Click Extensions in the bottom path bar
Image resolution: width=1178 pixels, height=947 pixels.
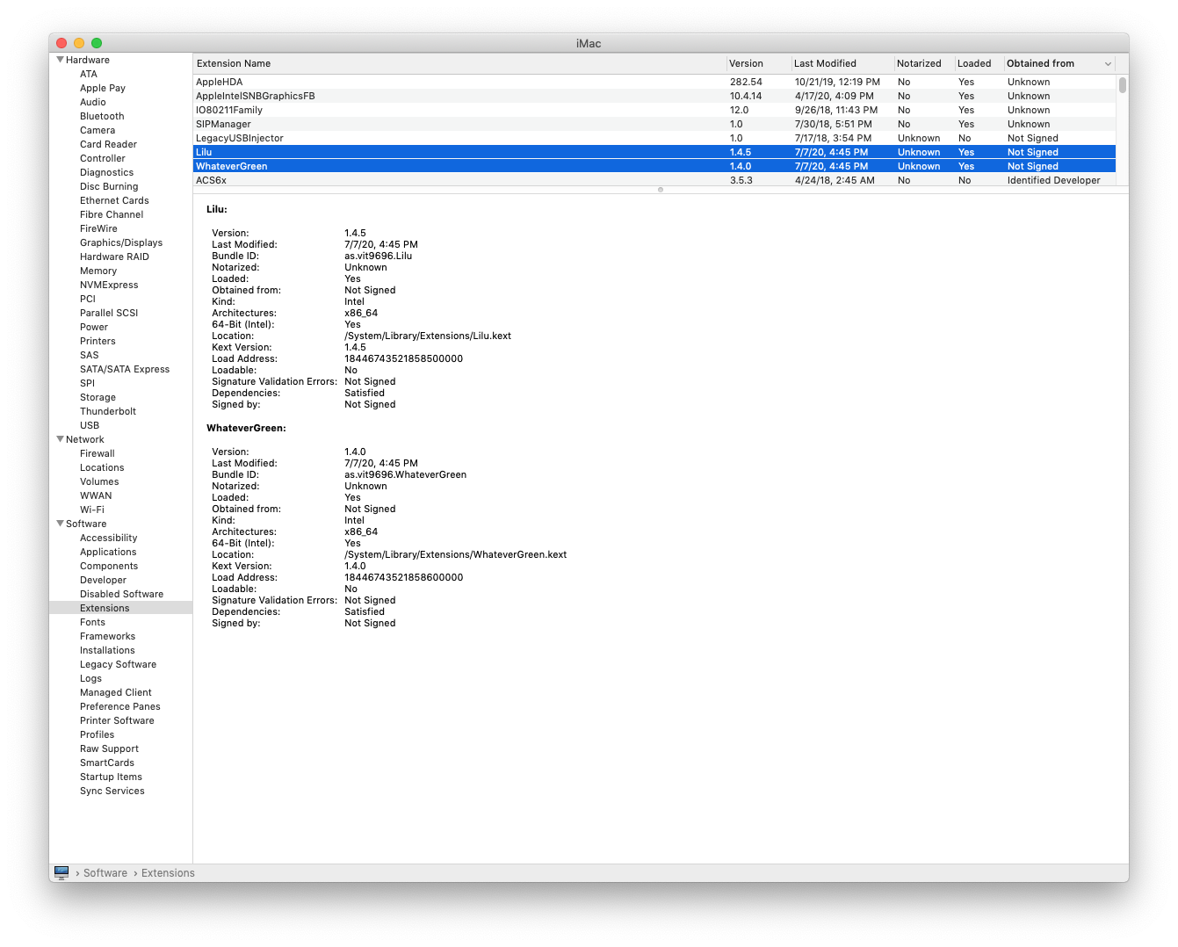(168, 872)
